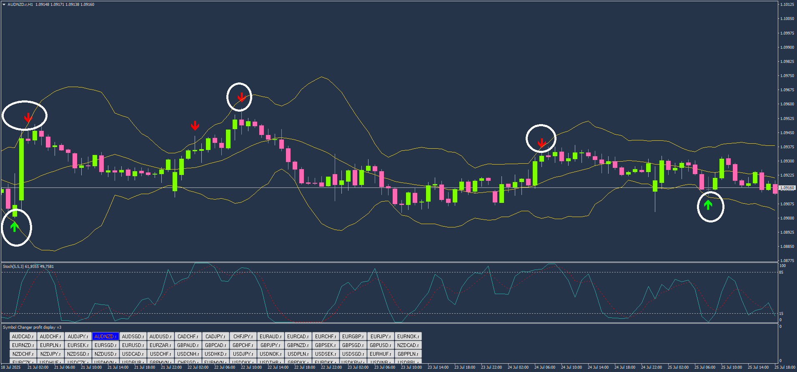Image resolution: width=797 pixels, height=372 pixels.
Task: Load the GBPUSD.r symbol
Action: tap(381, 345)
